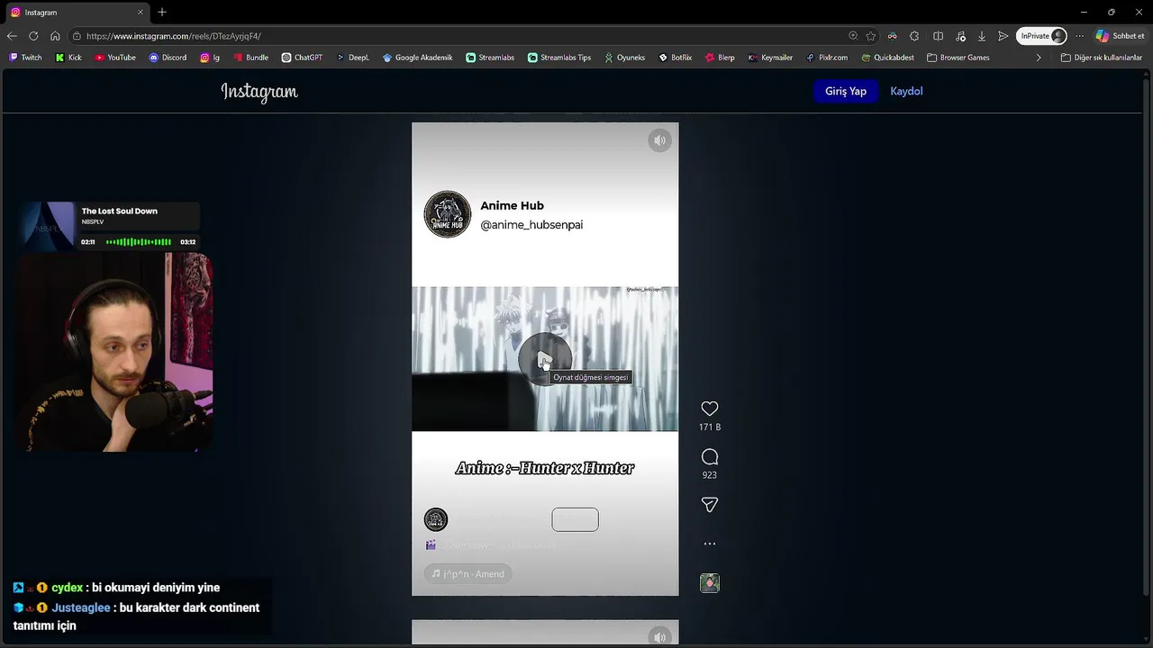The height and width of the screenshot is (648, 1153).
Task: Toggle split screen view icon
Action: click(x=938, y=36)
